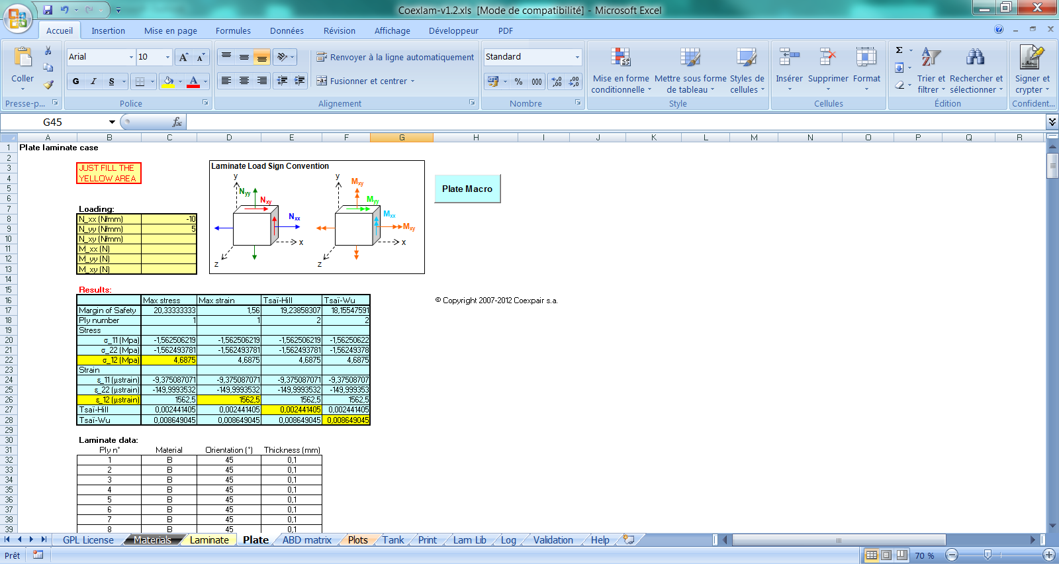Click the Save icon in quick access toolbar
1059x564 pixels.
pos(48,10)
